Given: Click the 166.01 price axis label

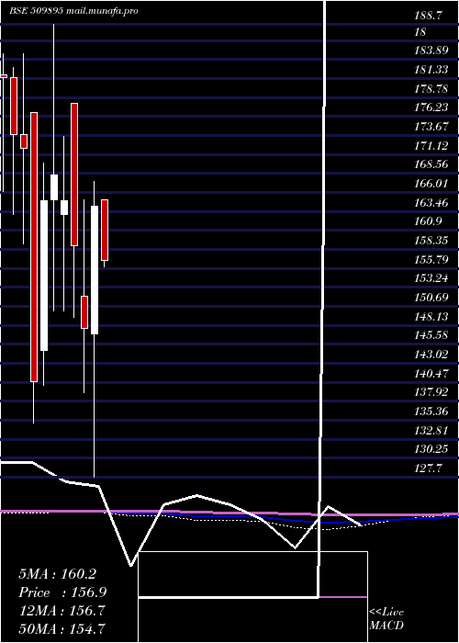Looking at the screenshot, I should pos(431,184).
